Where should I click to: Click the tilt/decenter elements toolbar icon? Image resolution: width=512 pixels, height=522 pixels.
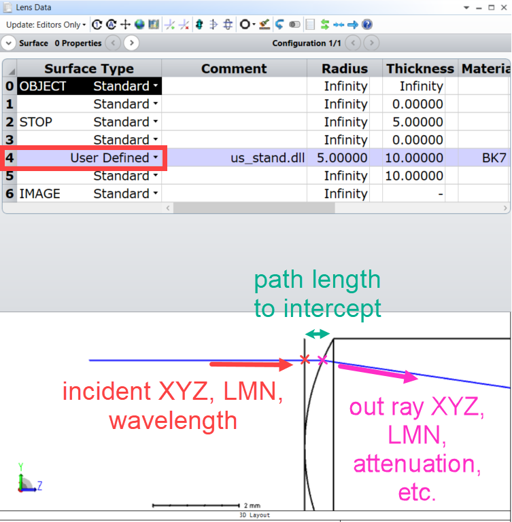tap(214, 24)
